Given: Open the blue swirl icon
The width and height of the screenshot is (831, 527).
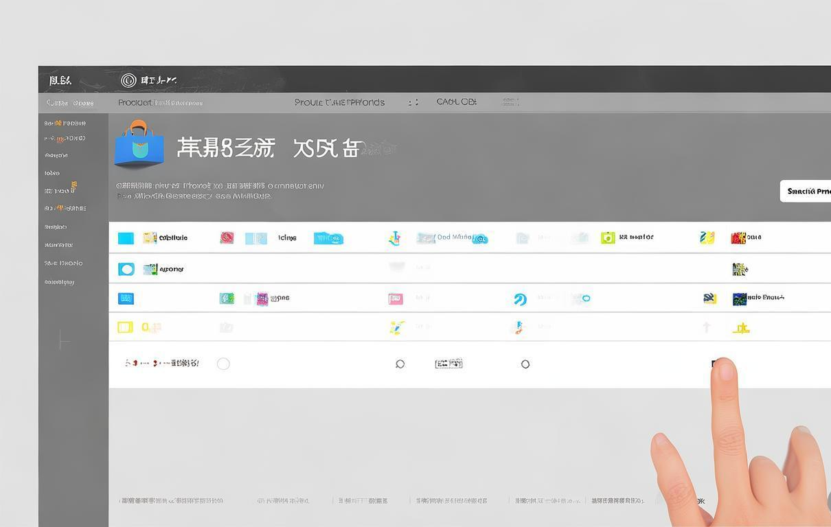Looking at the screenshot, I should (520, 299).
